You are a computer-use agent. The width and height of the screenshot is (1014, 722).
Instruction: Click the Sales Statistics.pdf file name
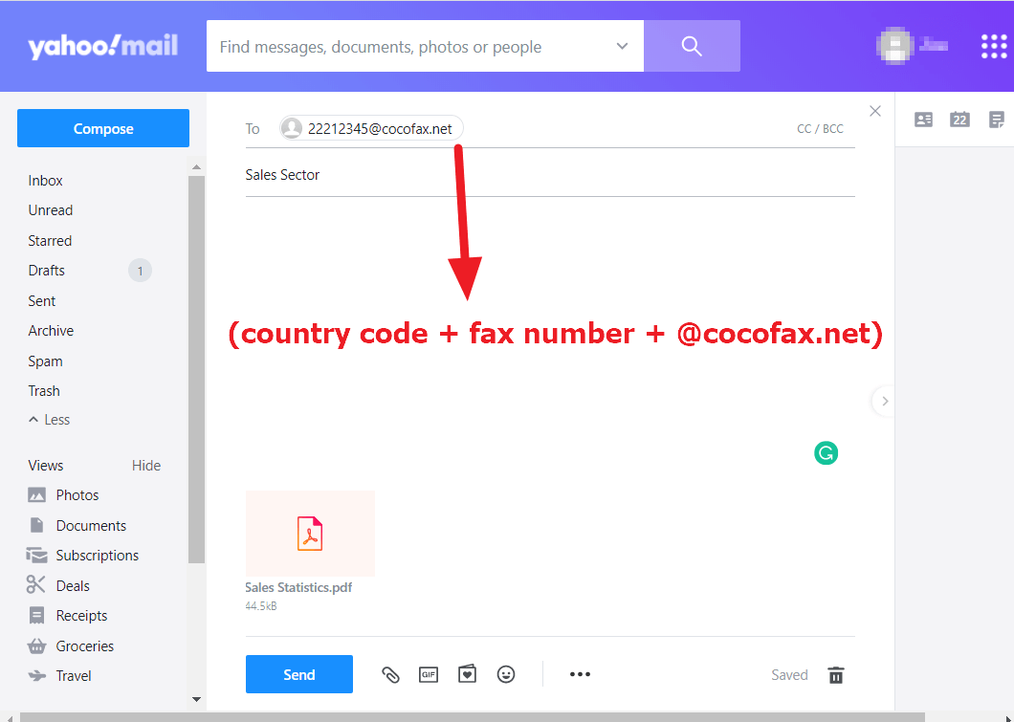[298, 587]
